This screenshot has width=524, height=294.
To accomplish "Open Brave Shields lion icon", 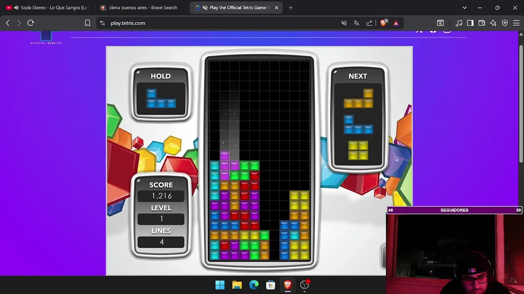I will pyautogui.click(x=383, y=23).
